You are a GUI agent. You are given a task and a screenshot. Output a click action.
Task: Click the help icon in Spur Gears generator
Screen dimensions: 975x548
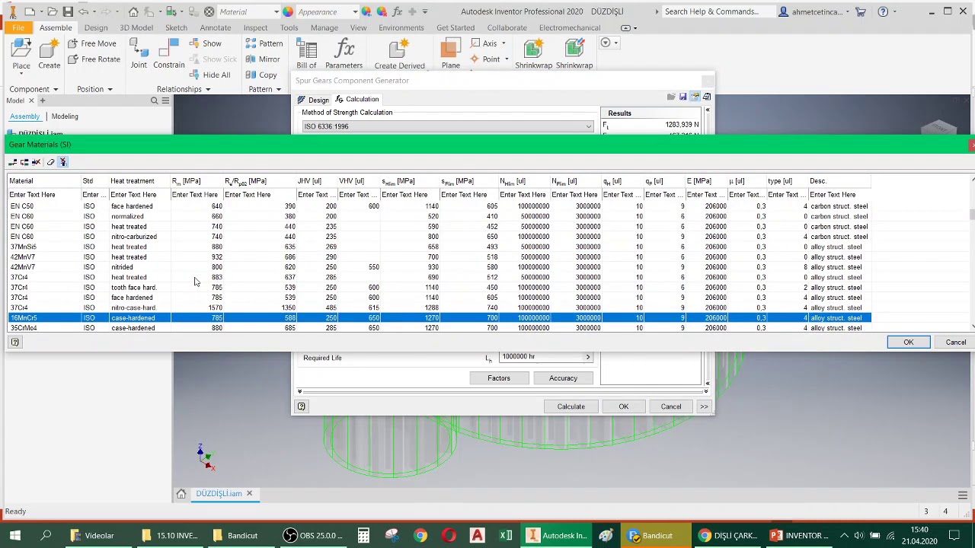(301, 406)
